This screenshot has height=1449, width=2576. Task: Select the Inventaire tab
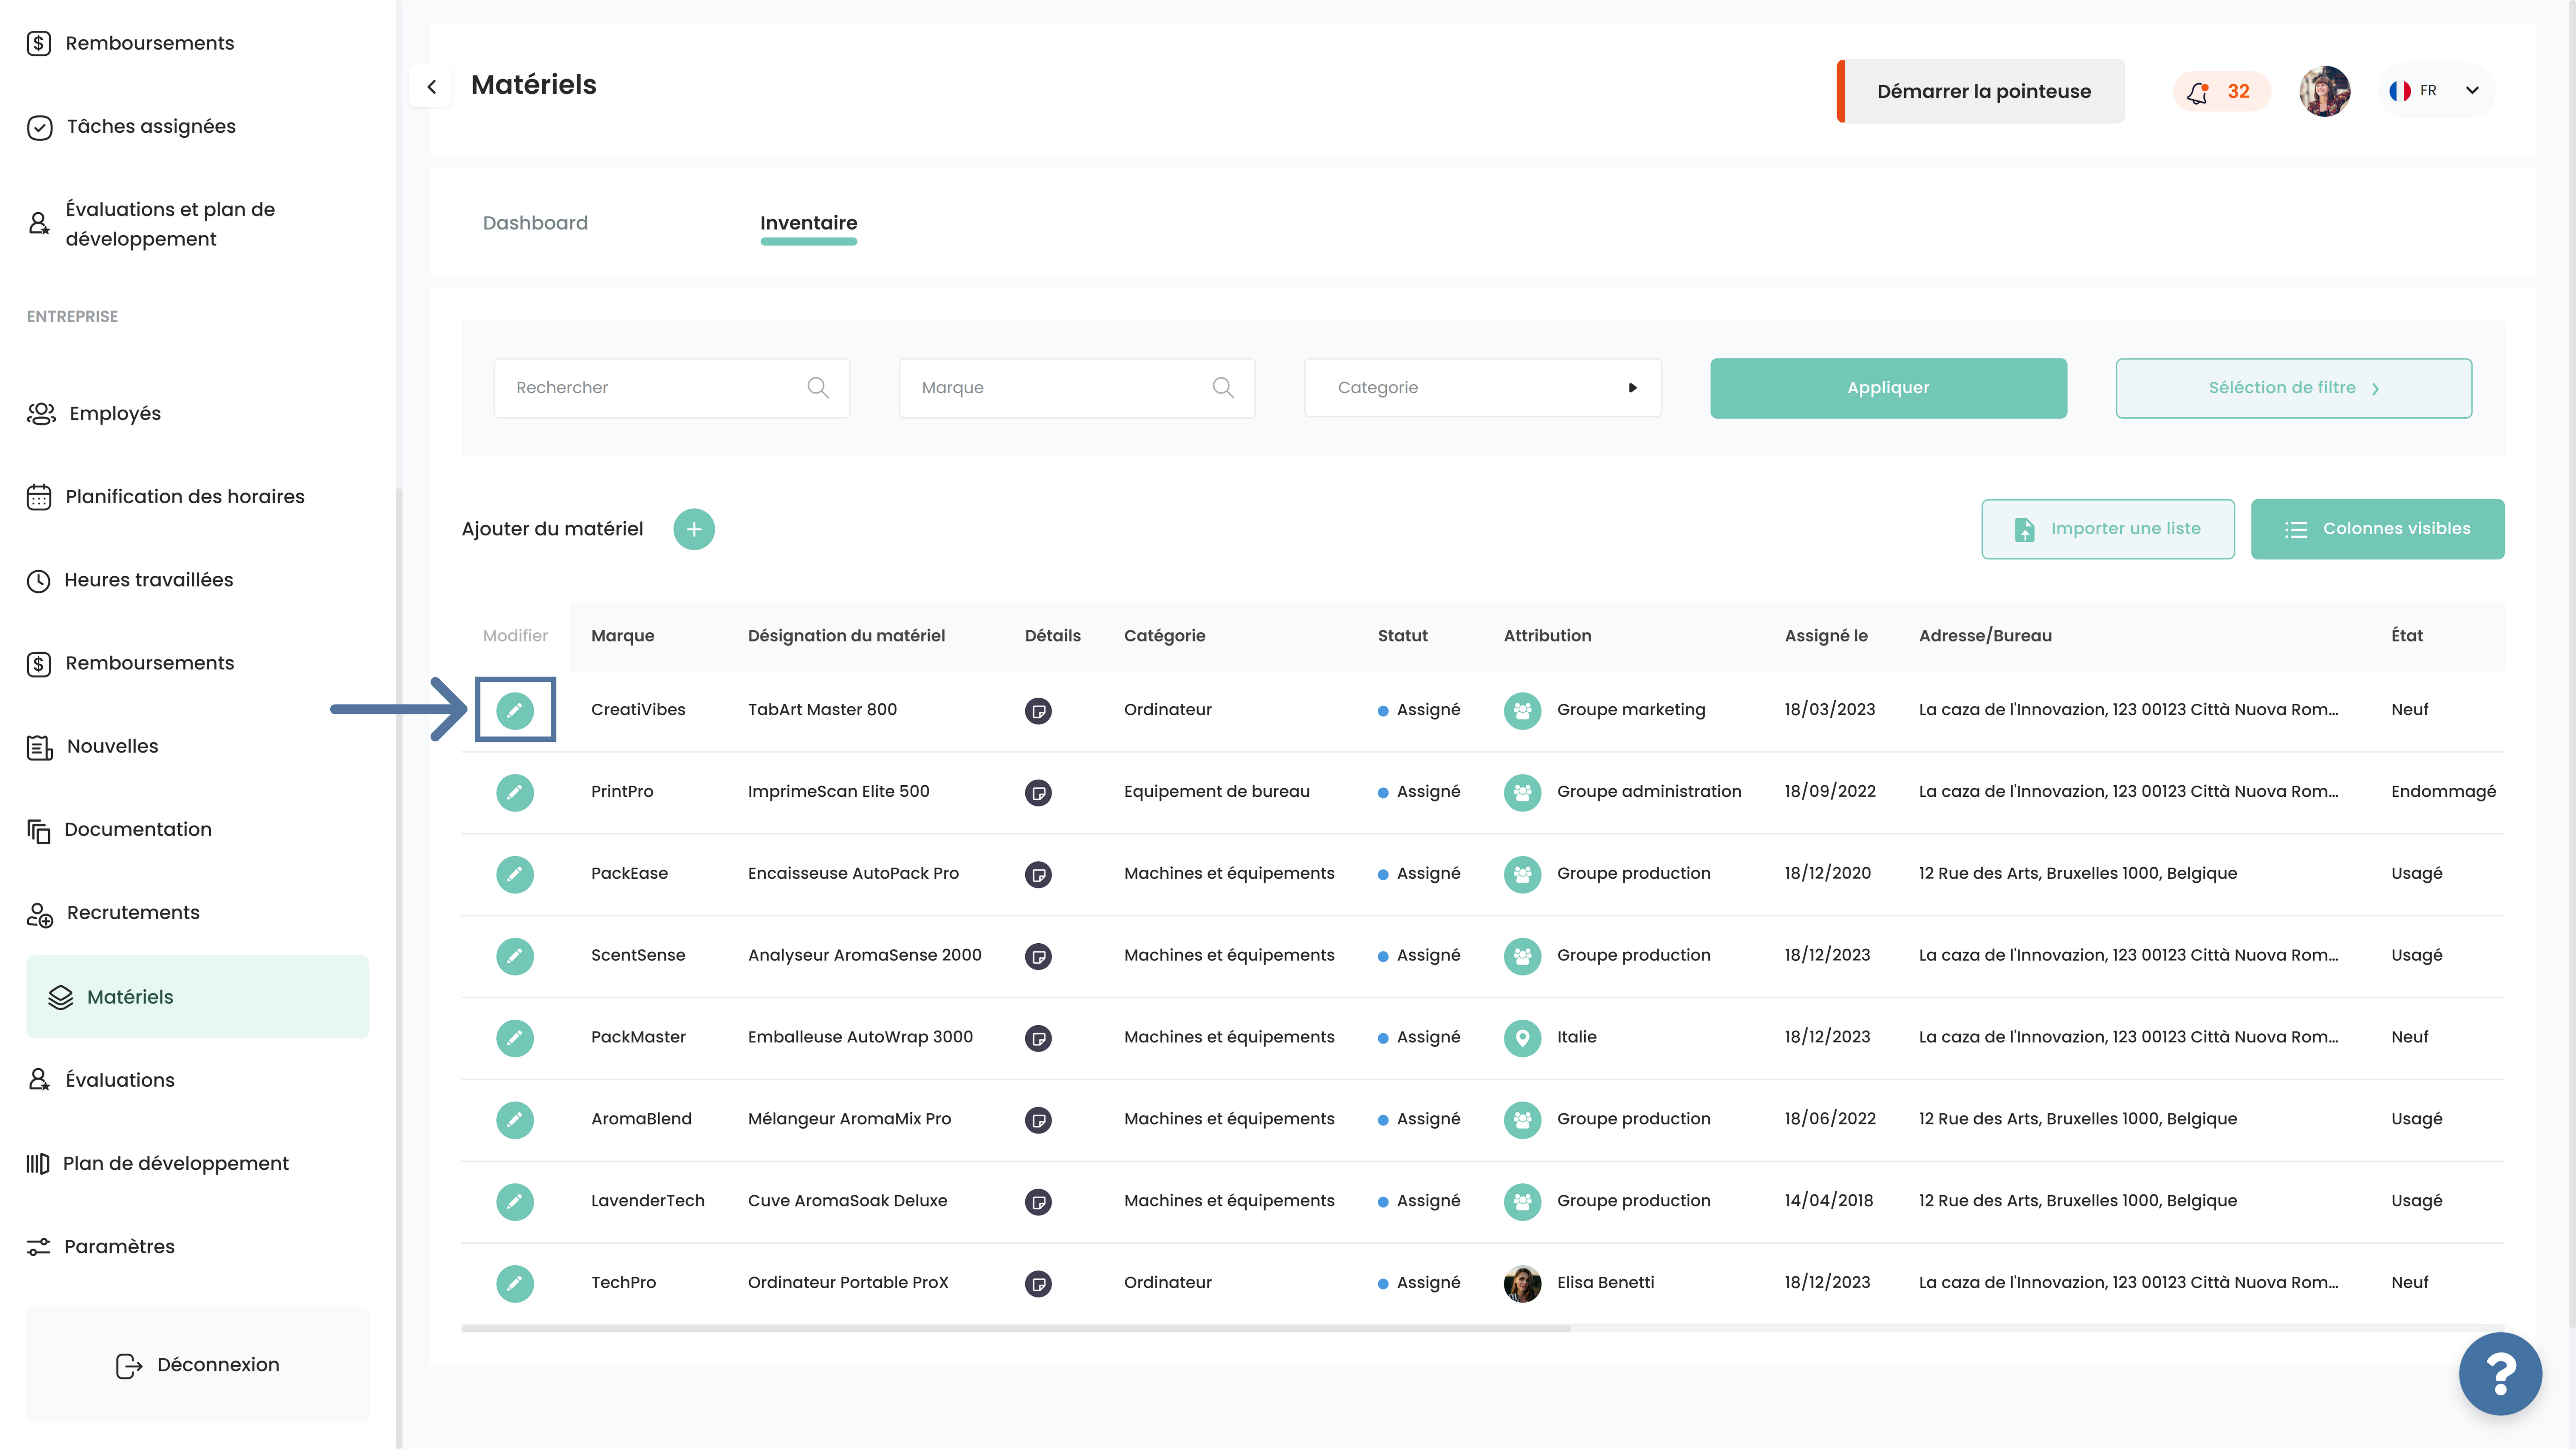tap(808, 223)
